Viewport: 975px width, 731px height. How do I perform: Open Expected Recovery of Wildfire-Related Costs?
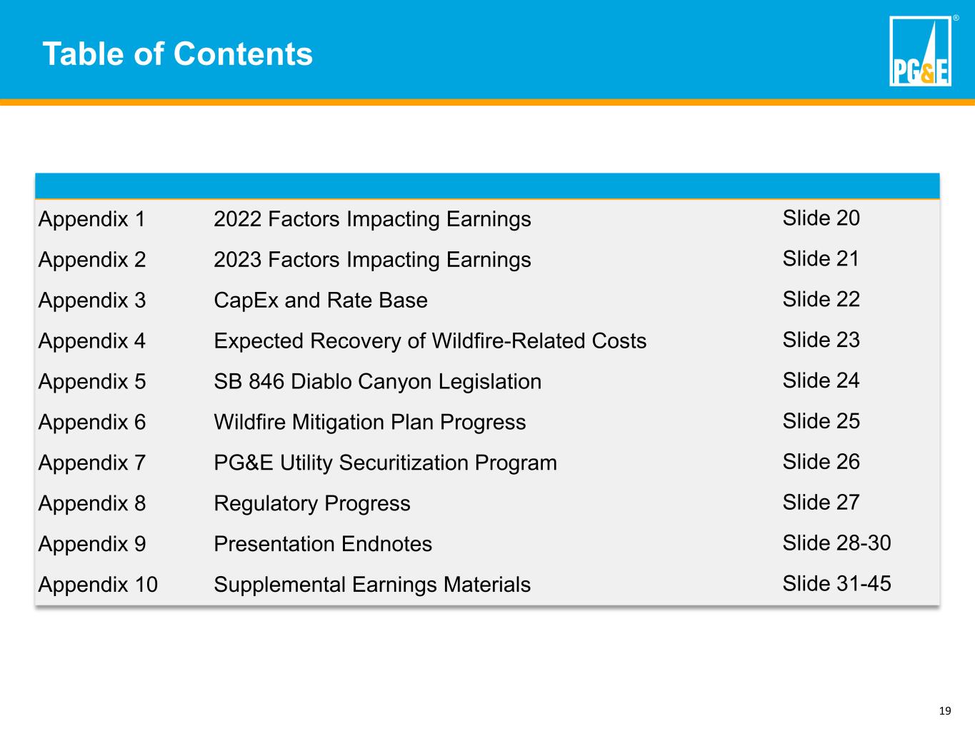(430, 341)
